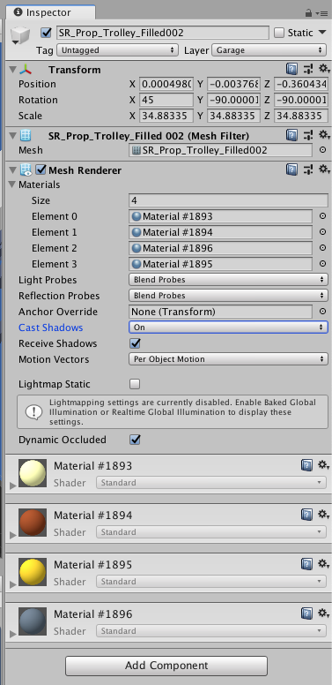
Task: Open Mesh Renderer gear settings menu
Action: pyautogui.click(x=324, y=169)
